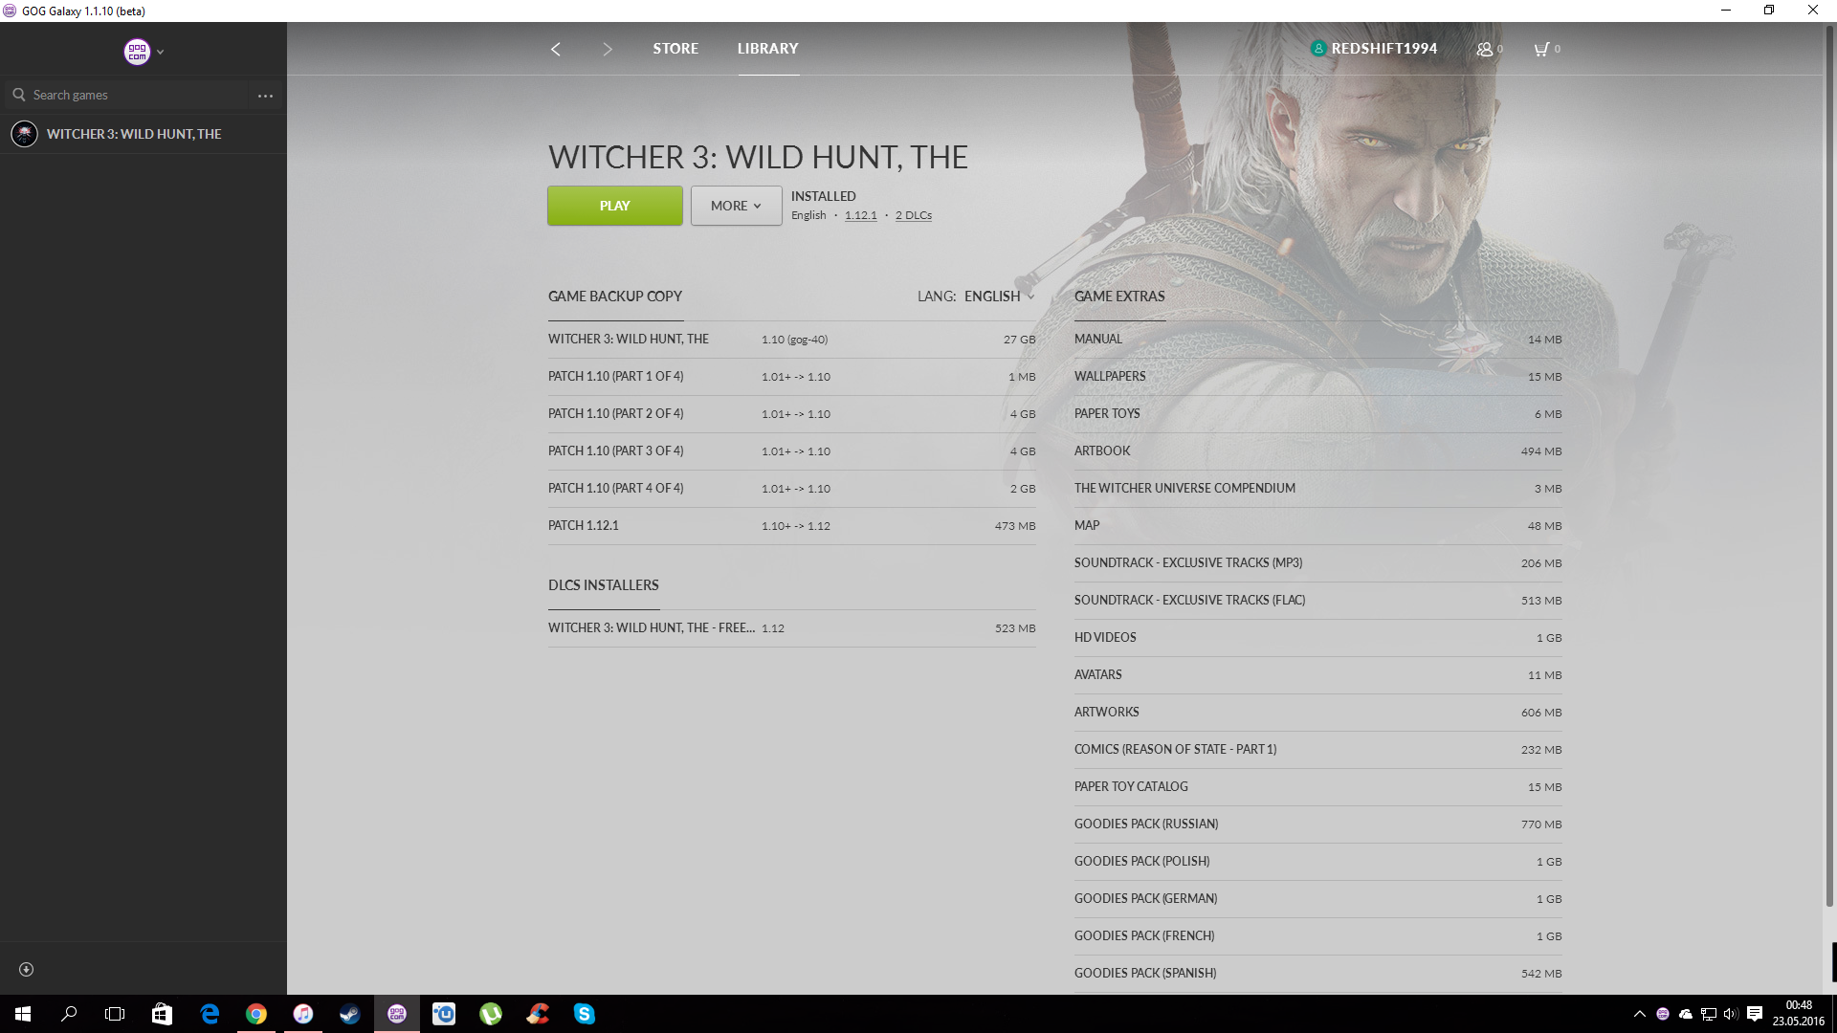Download Goodies Pack (Spanish)
The image size is (1837, 1033).
(x=1317, y=974)
